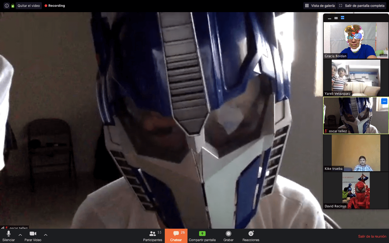Open more options on oscar tellez thumbnail

[384, 101]
